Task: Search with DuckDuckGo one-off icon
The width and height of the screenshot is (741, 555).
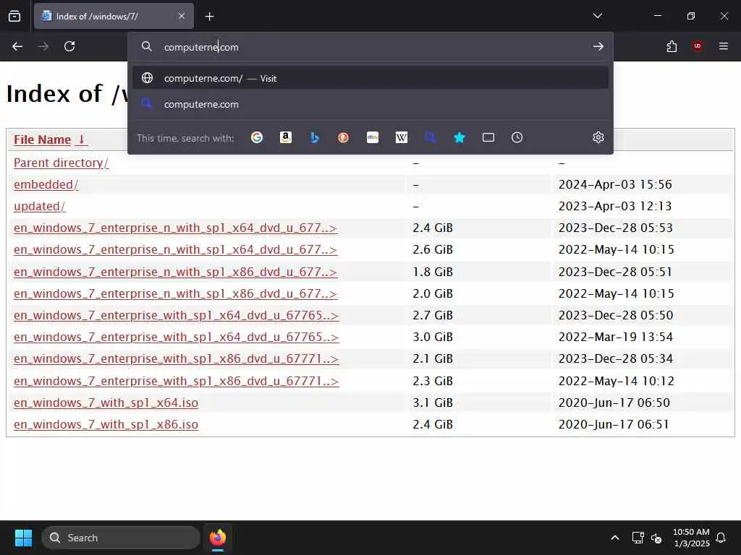Action: 344,137
